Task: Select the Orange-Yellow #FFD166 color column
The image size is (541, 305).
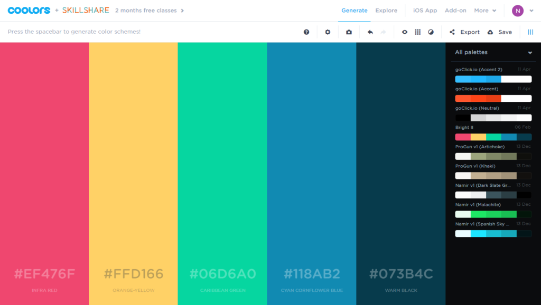Action: point(134,174)
